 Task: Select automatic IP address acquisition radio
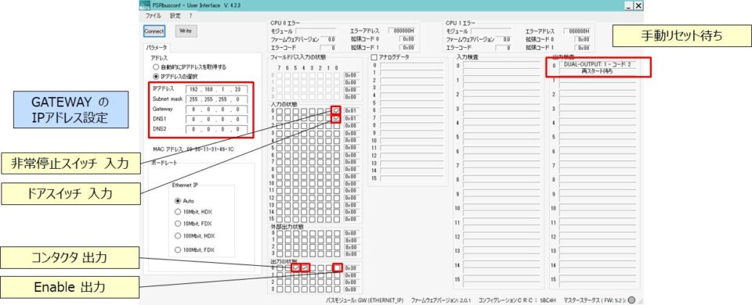156,67
